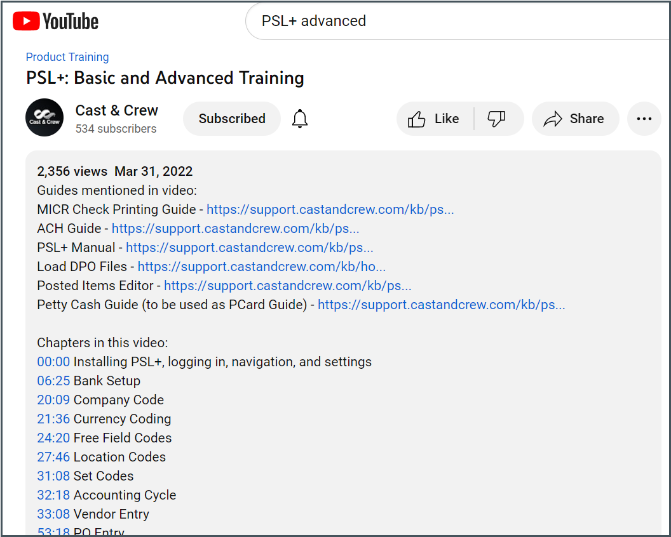Jump to 21:36 Currency Coding chapter
This screenshot has height=537, width=671.
53,418
